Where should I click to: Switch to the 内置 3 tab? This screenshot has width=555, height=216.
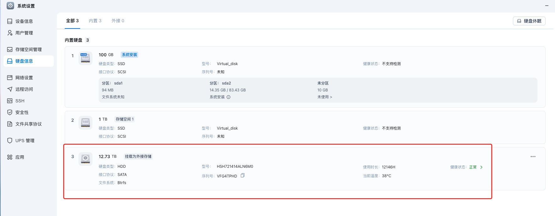coord(95,21)
